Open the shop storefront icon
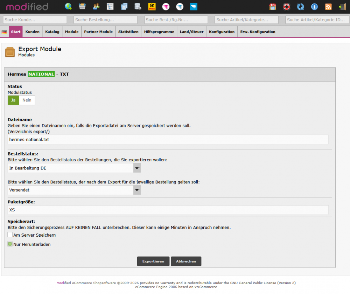The height and width of the screenshot is (294, 350). pyautogui.click(x=273, y=7)
